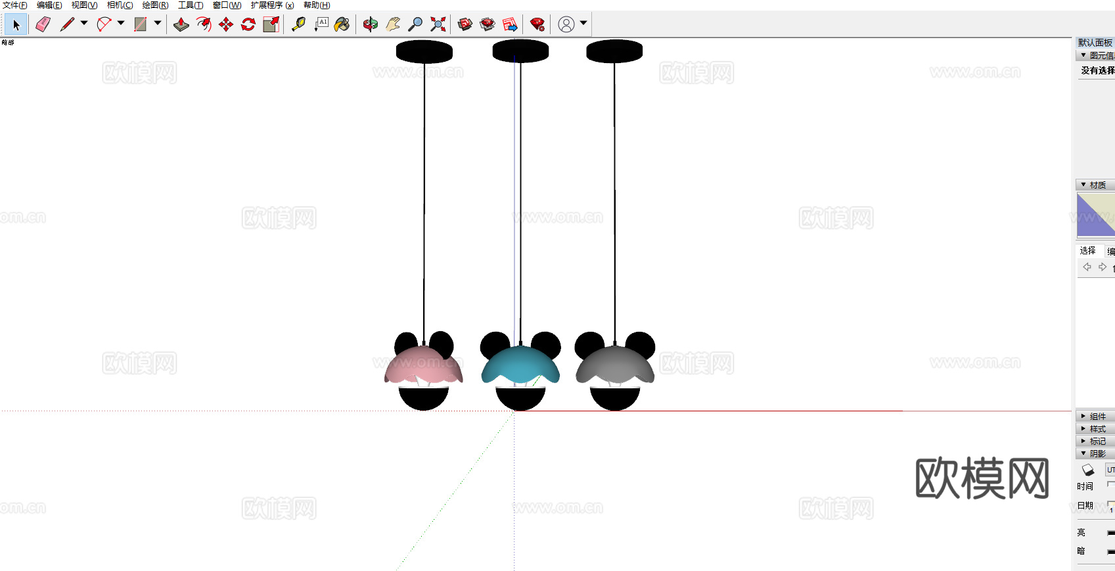Click the gray pendant lamp shade
Screen dimensions: 1115x571
point(615,365)
